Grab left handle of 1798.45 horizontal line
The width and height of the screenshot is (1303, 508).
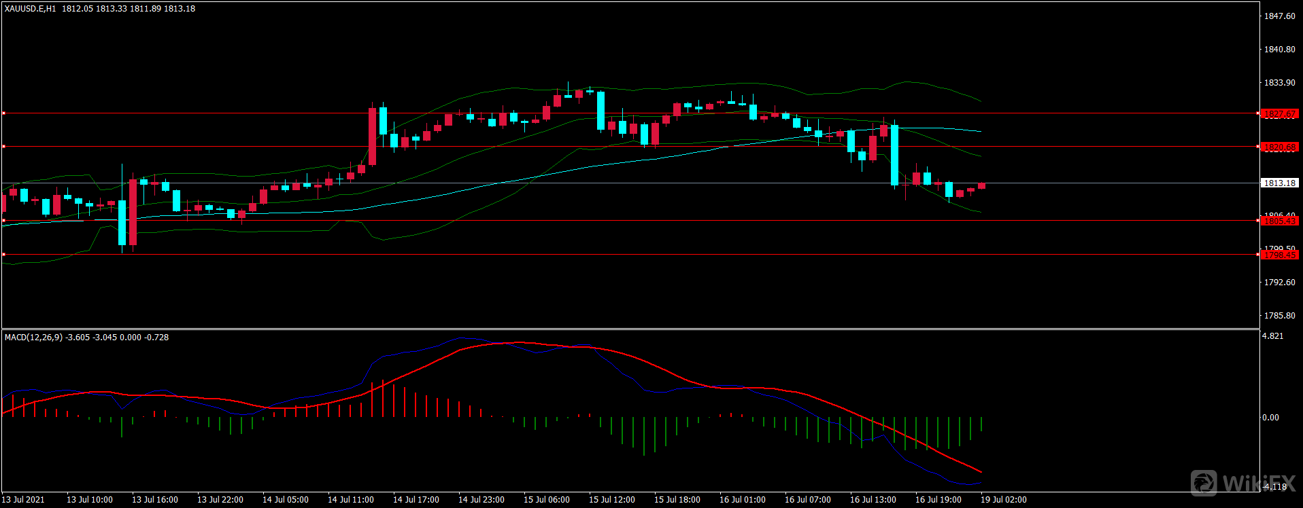[3, 255]
